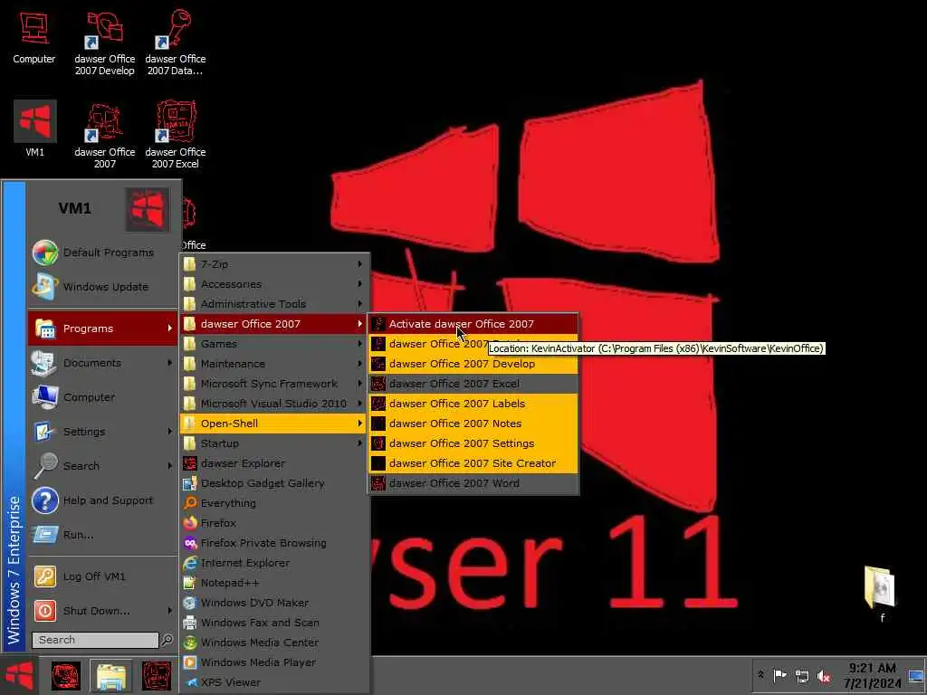Open Help and Support
This screenshot has height=695, width=927.
[x=102, y=500]
